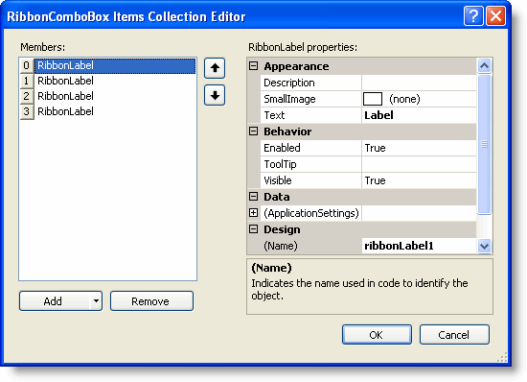527x382 pixels.
Task: Select the Visible property label
Action: click(310, 180)
